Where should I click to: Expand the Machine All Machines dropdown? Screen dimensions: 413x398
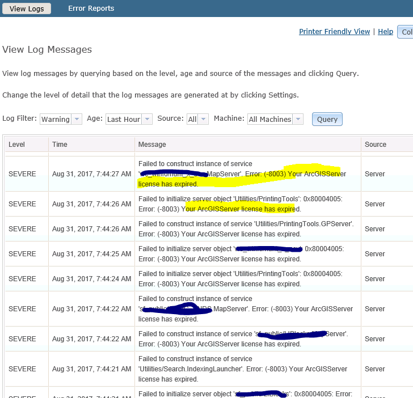pos(275,119)
